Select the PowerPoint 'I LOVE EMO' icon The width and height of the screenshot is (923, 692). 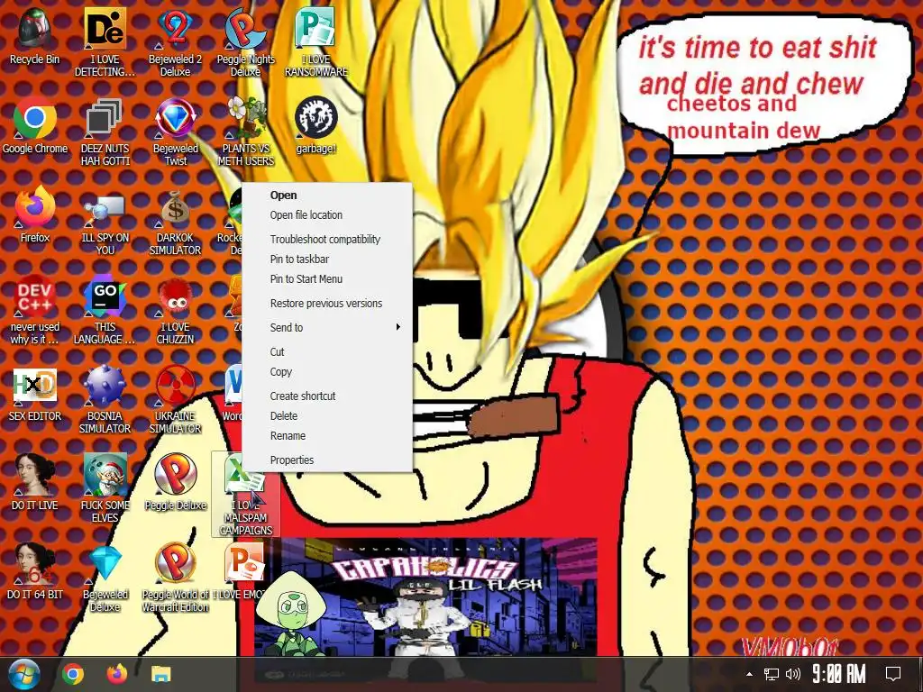(x=245, y=564)
